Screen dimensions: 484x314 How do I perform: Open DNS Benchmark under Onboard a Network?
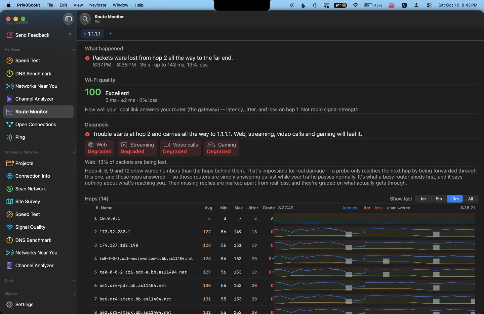click(39, 240)
